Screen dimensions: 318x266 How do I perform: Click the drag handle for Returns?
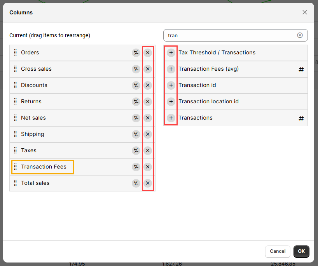[x=16, y=102]
